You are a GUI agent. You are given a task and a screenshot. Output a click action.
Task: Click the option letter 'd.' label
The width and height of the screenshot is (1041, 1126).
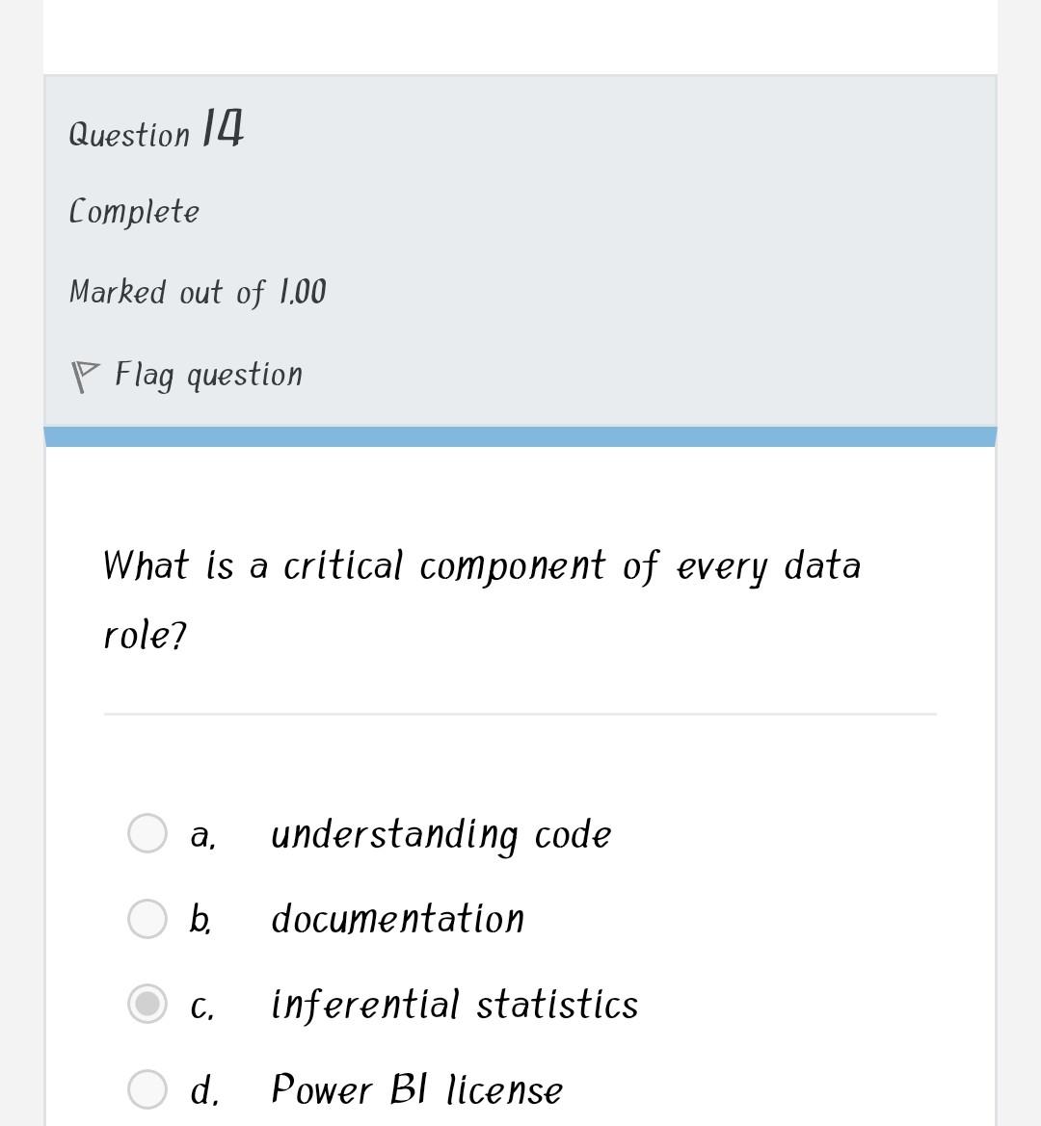202,1088
